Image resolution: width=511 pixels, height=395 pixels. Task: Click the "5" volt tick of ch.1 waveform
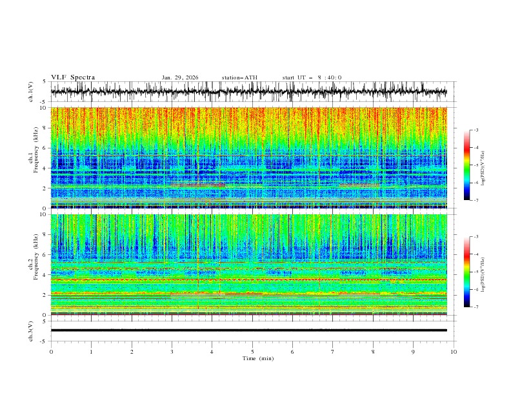click(x=45, y=81)
